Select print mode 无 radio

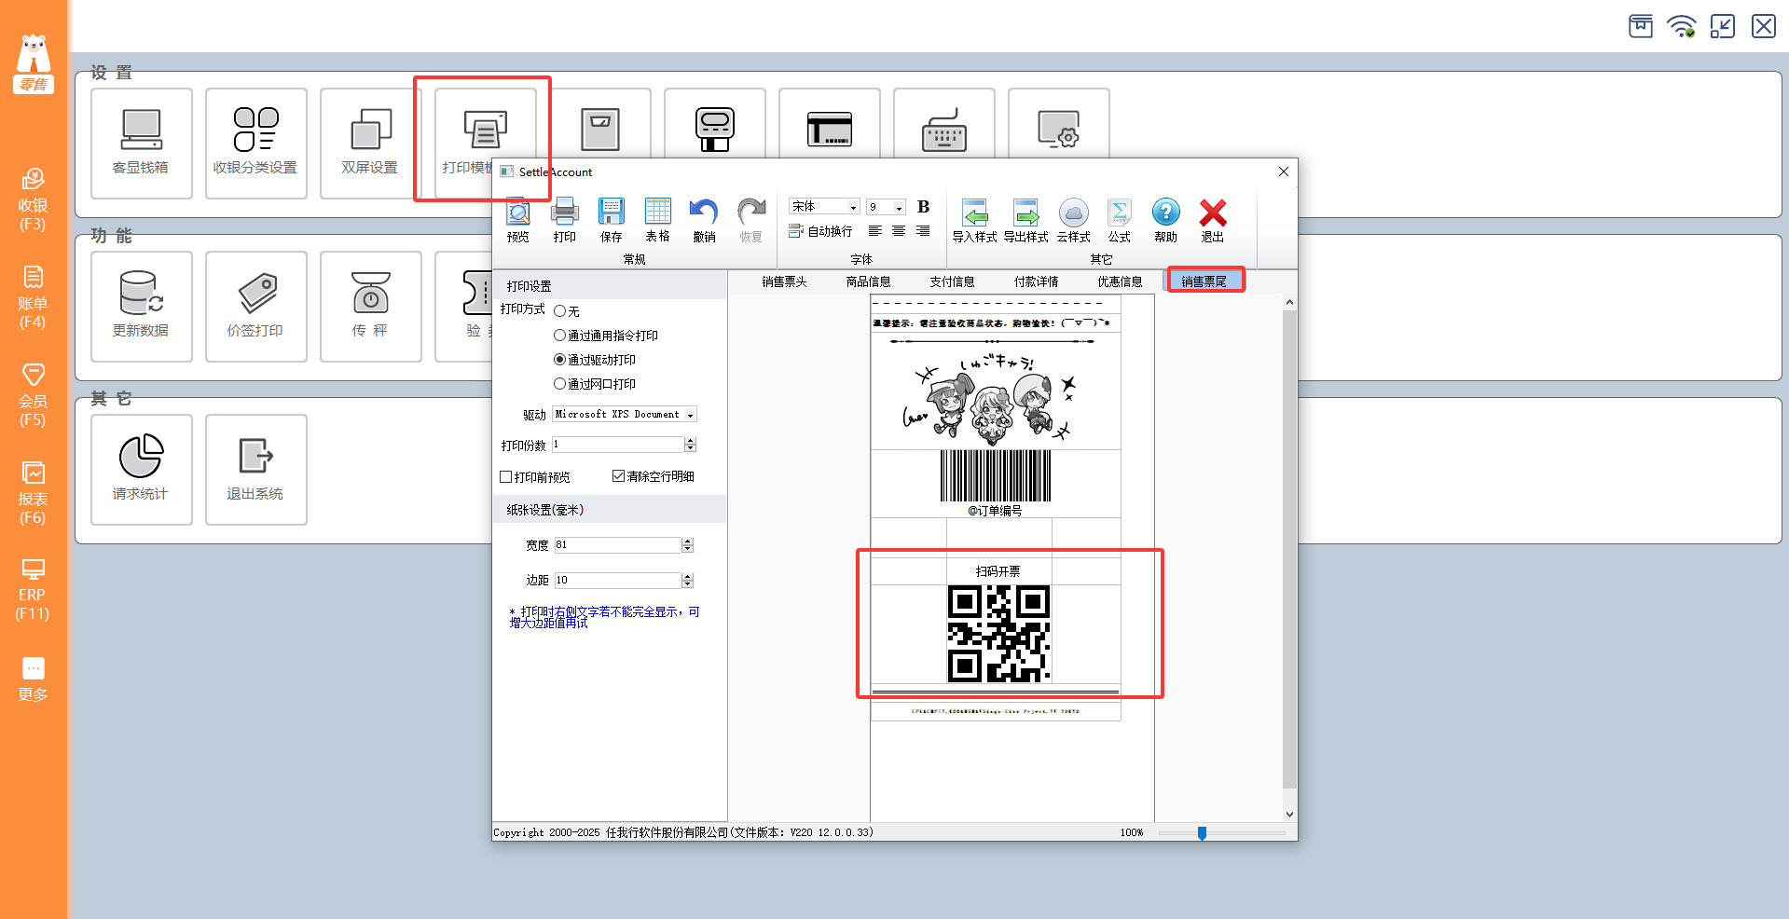[560, 311]
